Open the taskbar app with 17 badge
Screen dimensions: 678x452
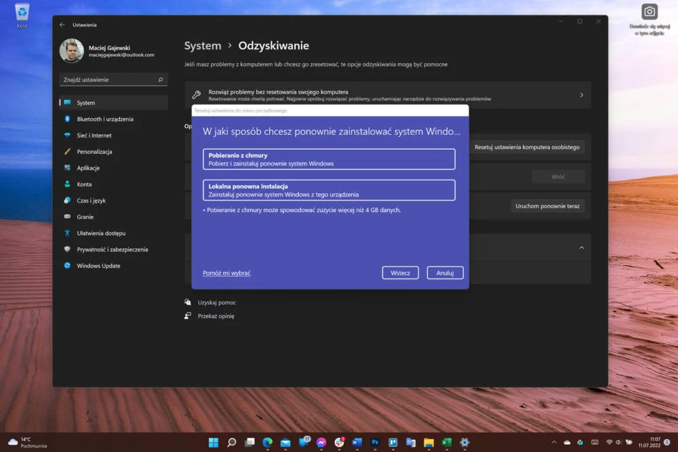(304, 442)
